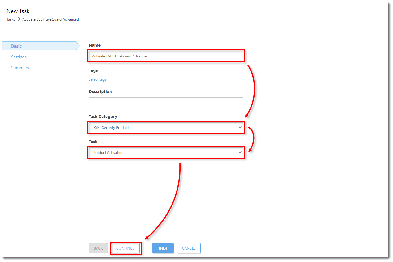The height and width of the screenshot is (262, 393).
Task: Open the Settings section in sidebar
Action: (19, 57)
